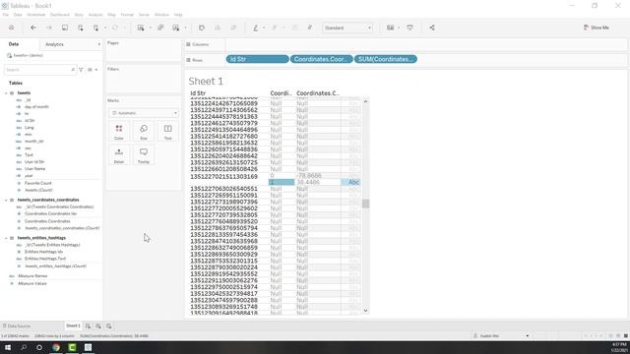
Task: Click the Swap Rows and Columns icon
Action: (x=202, y=28)
